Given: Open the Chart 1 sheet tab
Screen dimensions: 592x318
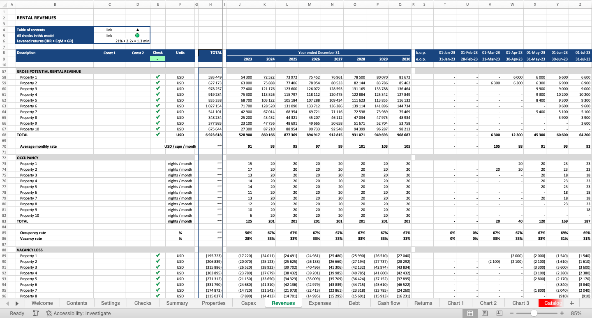Looking at the screenshot, I should pyautogui.click(x=456, y=303).
